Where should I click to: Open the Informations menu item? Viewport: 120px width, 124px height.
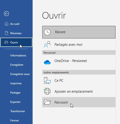coord(18,55)
